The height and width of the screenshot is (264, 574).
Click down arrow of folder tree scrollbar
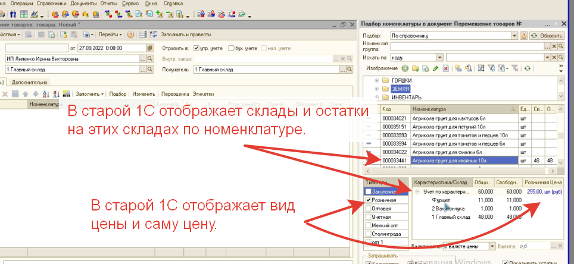(x=560, y=97)
